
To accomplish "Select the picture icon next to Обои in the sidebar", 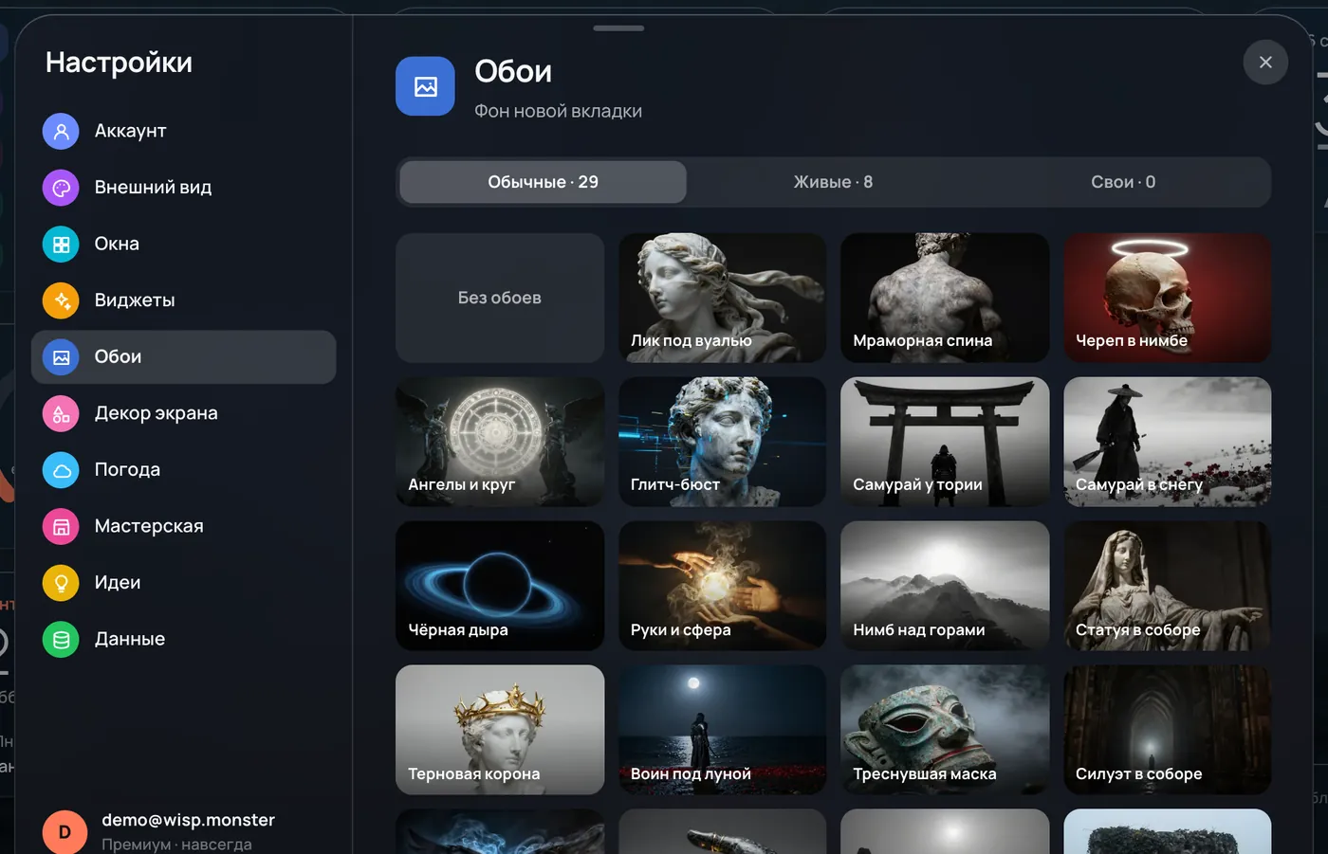I will pos(61,357).
